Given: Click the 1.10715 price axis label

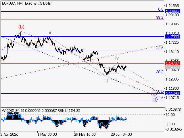Looking at the screenshot, I should [172, 97].
